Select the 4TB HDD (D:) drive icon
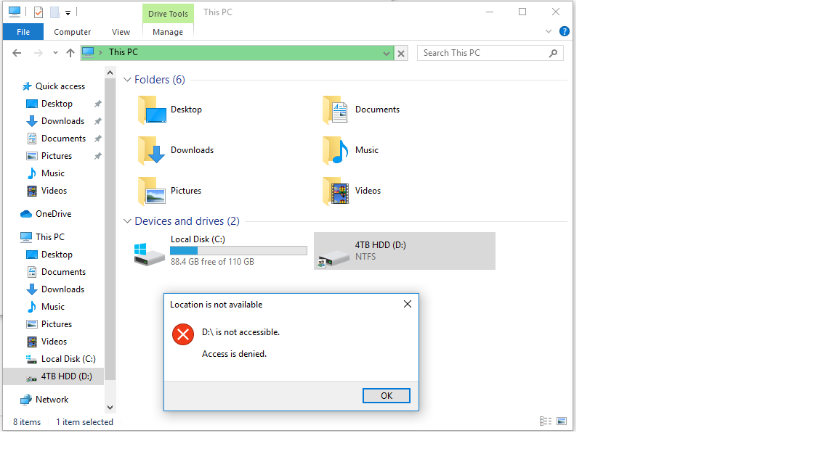Viewport: 837px width, 470px height. (x=333, y=258)
